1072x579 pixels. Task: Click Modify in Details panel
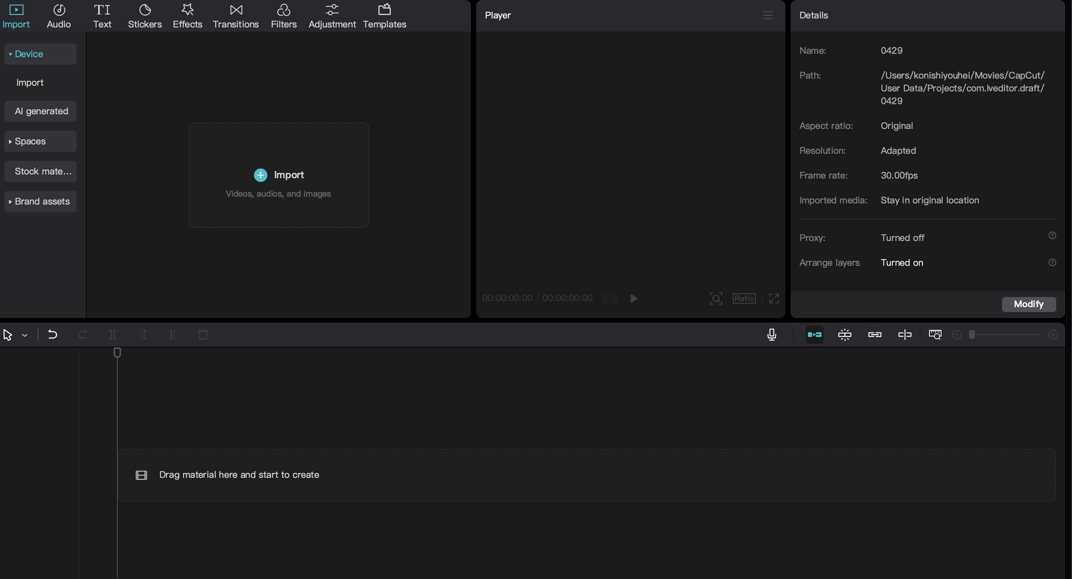point(1028,304)
